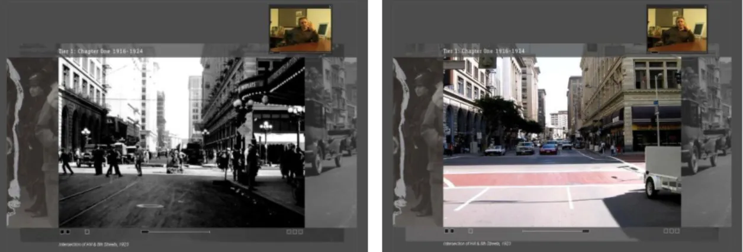Click lone outlined square icon in right panel
The height and width of the screenshot is (252, 743).
(x=471, y=231)
